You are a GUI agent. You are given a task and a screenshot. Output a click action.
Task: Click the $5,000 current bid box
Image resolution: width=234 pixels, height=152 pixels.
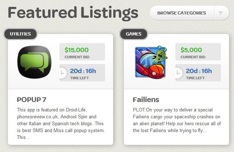click(x=198, y=52)
